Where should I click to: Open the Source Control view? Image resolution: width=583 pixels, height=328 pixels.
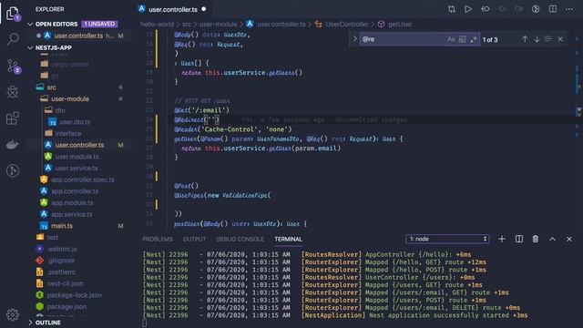coord(13,66)
